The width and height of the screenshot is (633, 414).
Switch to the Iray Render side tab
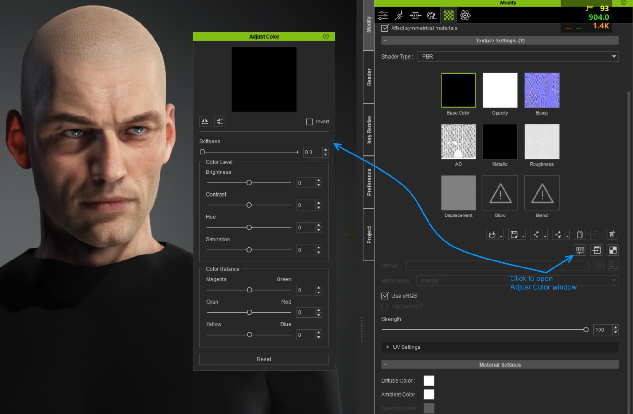click(x=369, y=130)
